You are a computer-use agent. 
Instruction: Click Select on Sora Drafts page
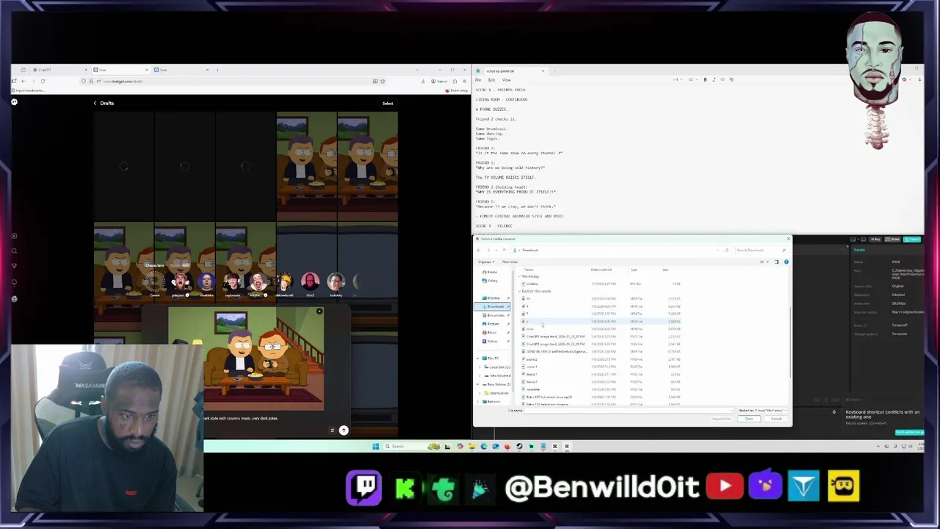point(388,103)
